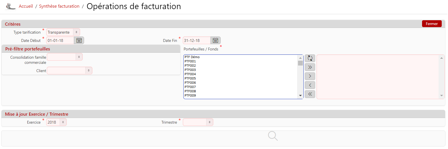Click the Date Début input field
The width and height of the screenshot is (448, 149).
tap(60, 40)
